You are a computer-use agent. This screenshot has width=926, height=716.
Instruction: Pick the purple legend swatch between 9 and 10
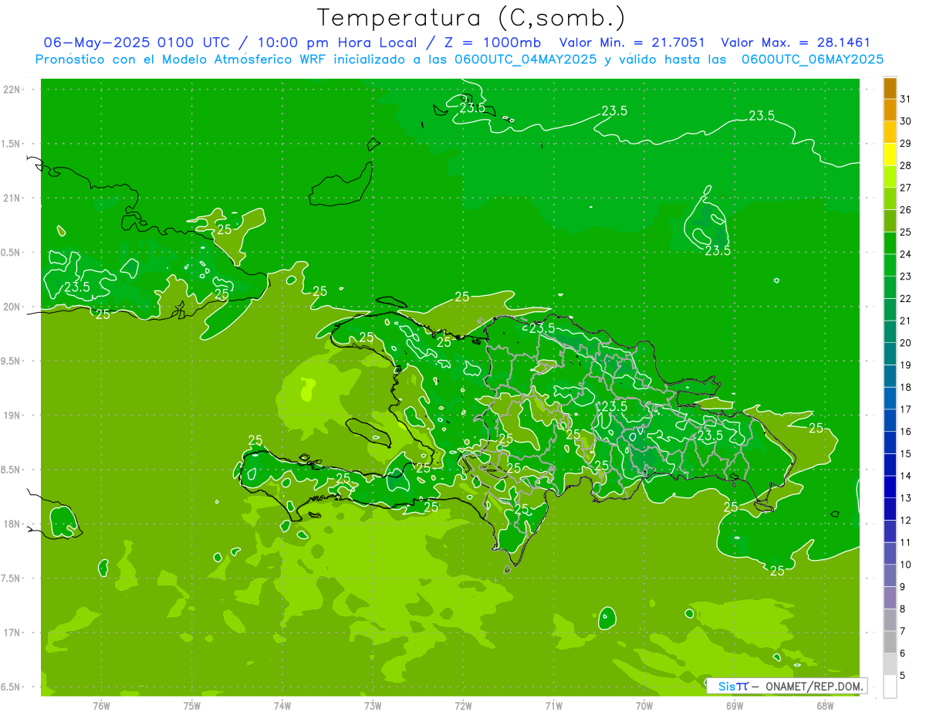coord(890,575)
